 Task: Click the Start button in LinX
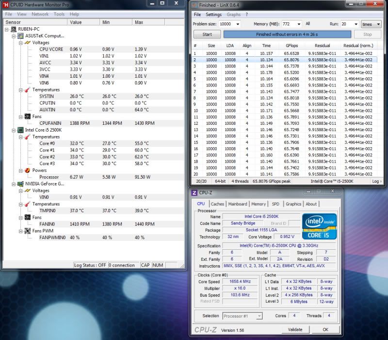coord(207,34)
